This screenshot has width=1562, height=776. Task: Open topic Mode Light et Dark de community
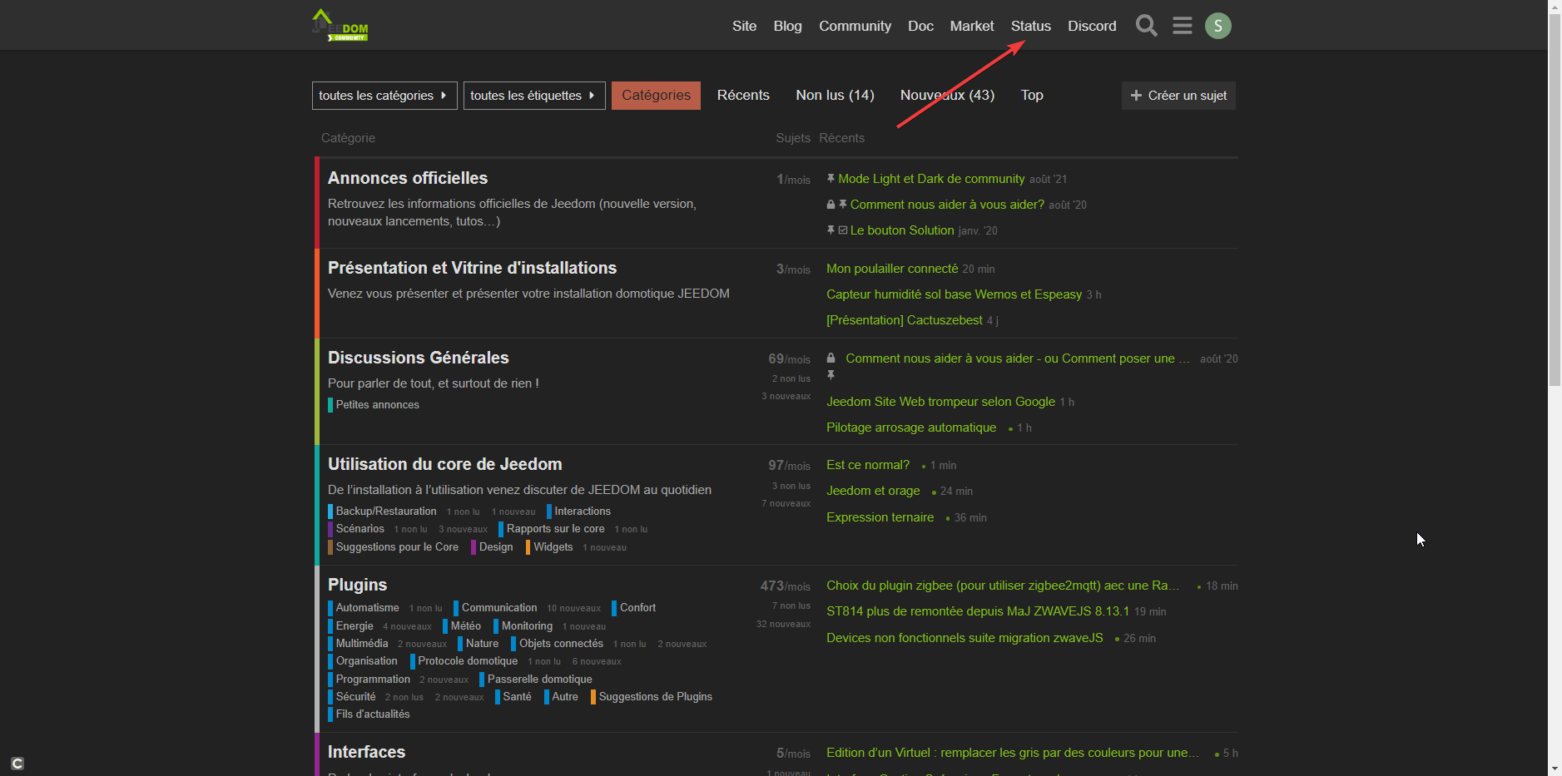(x=931, y=179)
